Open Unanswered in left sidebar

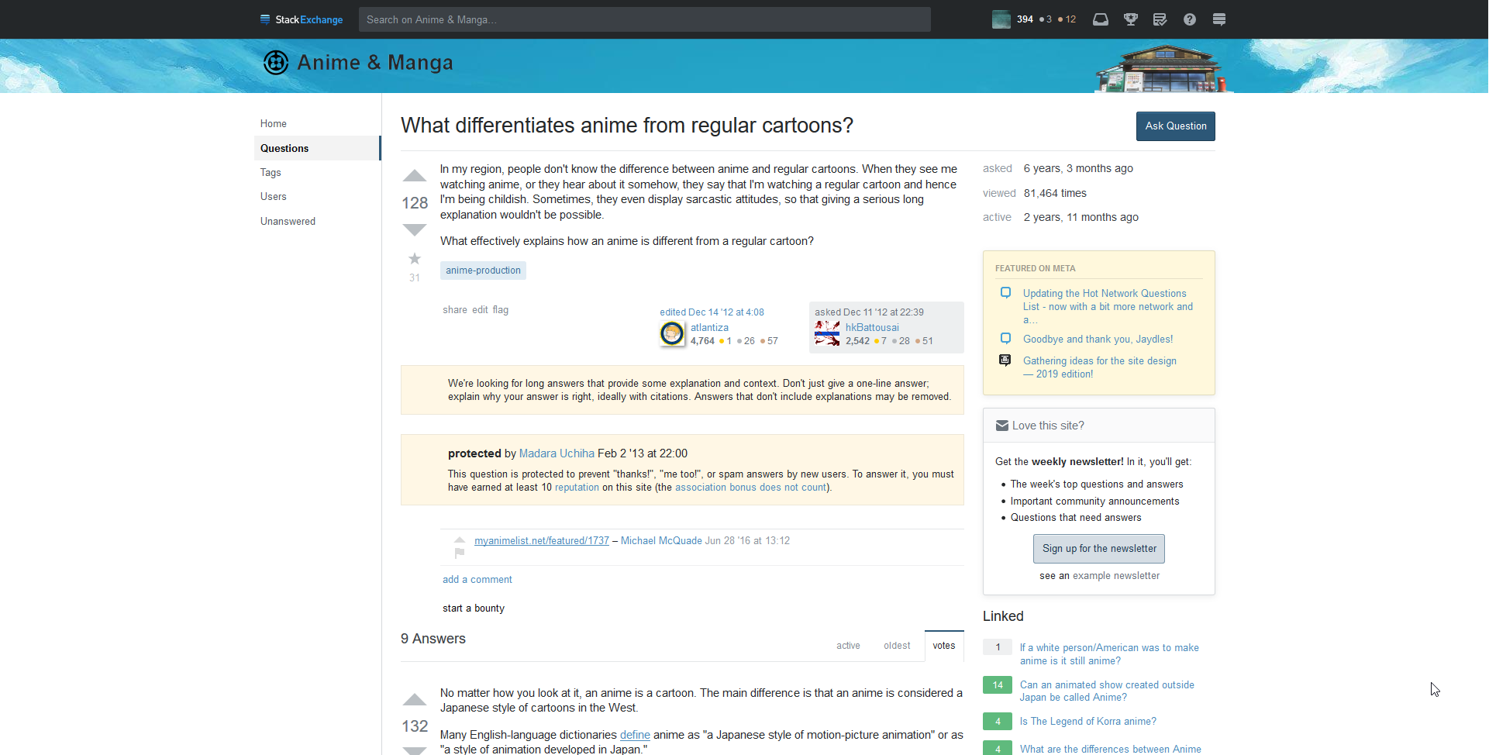click(x=288, y=222)
